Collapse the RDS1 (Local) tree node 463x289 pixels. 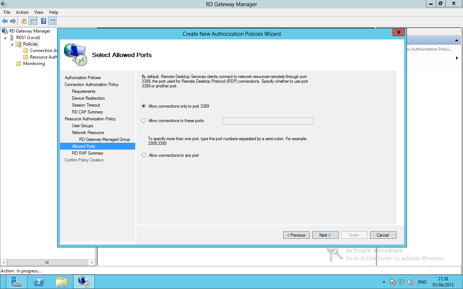5,38
